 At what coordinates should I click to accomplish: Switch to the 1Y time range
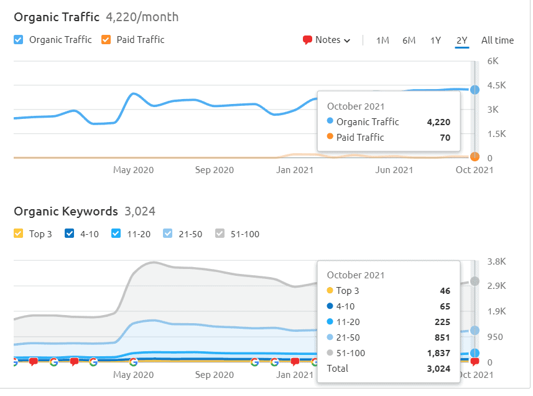(435, 40)
